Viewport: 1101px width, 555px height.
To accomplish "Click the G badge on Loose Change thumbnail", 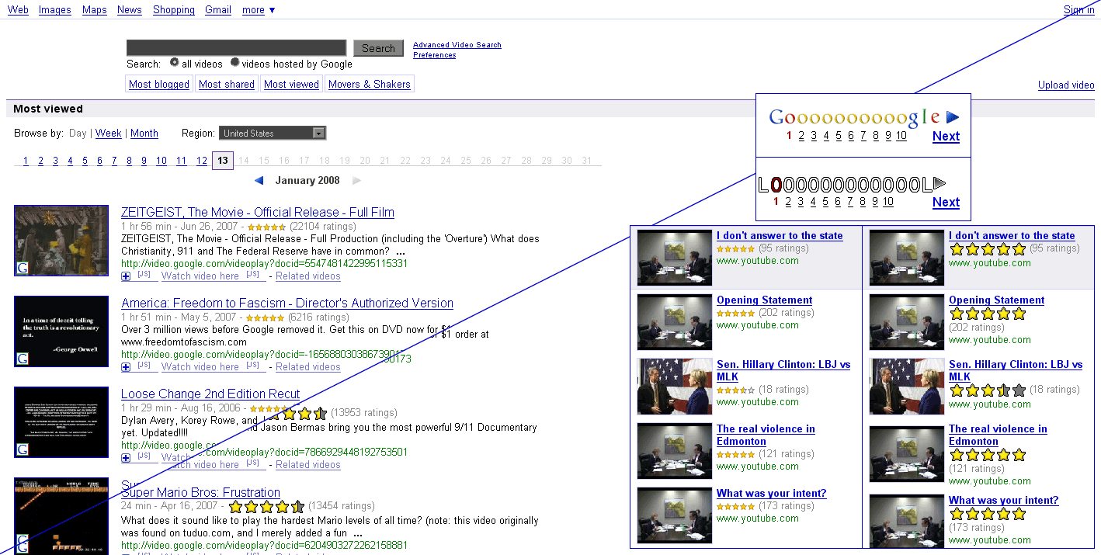I will pyautogui.click(x=23, y=449).
